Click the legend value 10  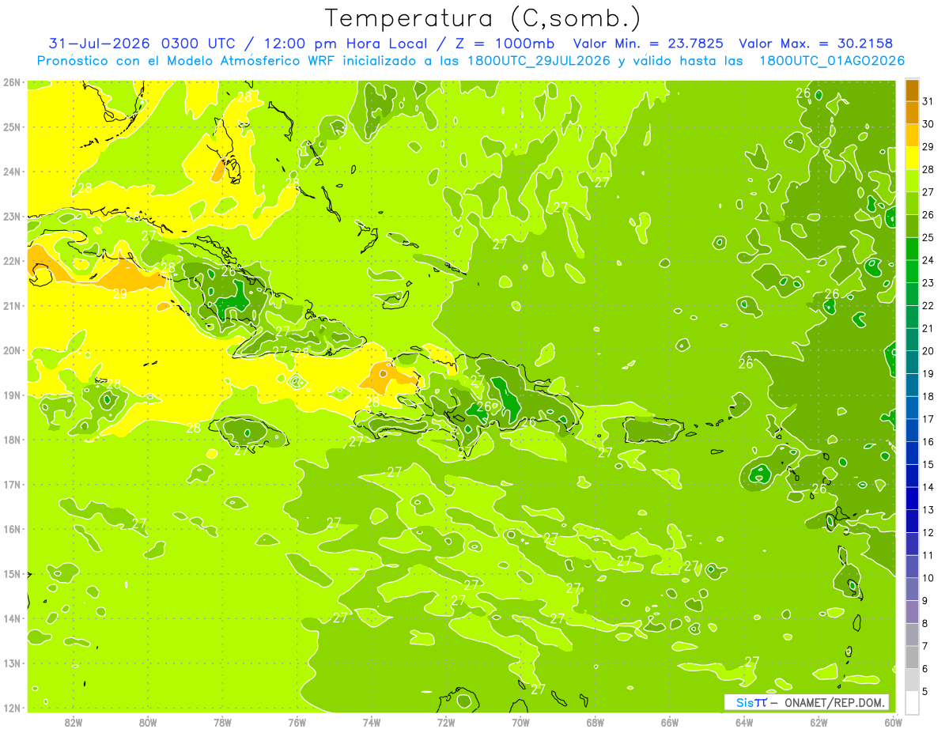click(928, 578)
